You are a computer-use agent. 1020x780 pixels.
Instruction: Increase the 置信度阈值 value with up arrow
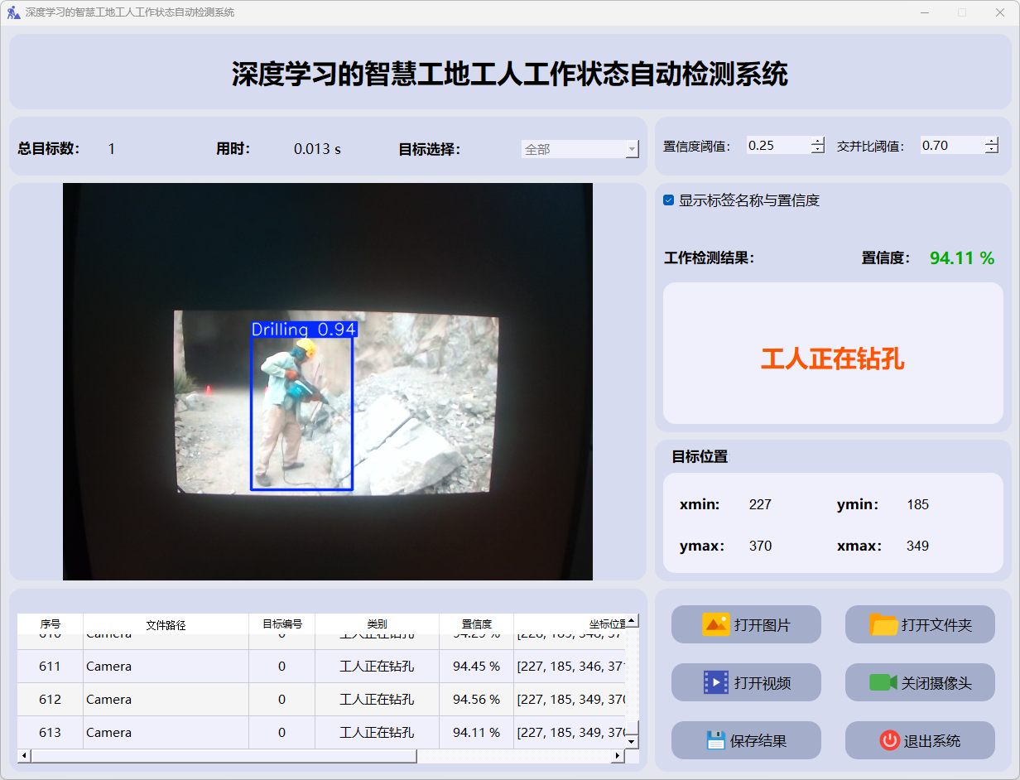tap(818, 141)
